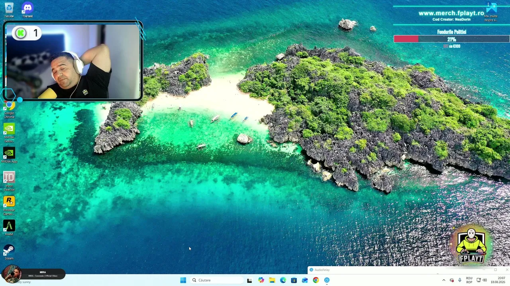
Task: Click the webcam overlay
Action: (73, 61)
